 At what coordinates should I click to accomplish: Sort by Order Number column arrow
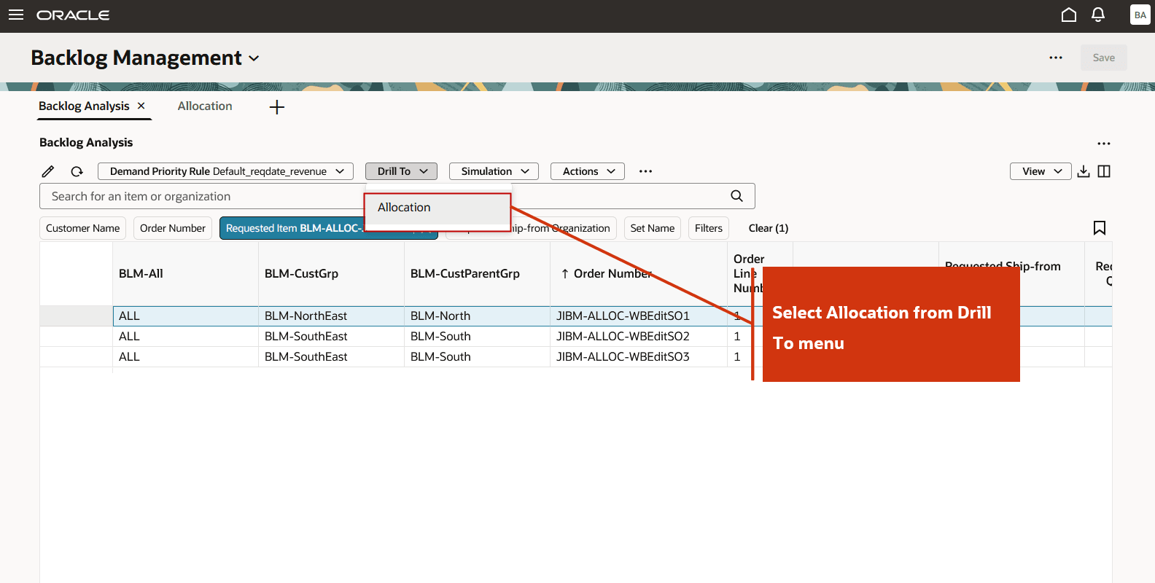(565, 273)
